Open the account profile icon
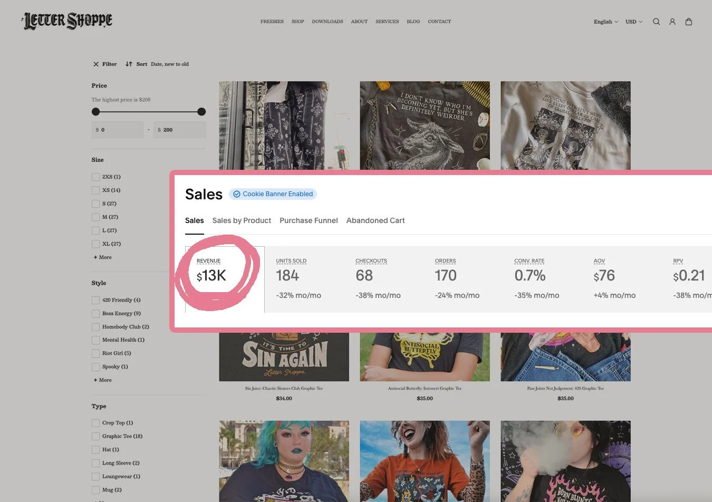 click(x=672, y=22)
